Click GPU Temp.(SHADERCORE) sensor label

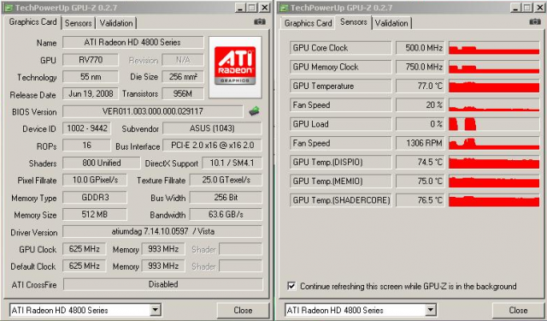click(340, 200)
